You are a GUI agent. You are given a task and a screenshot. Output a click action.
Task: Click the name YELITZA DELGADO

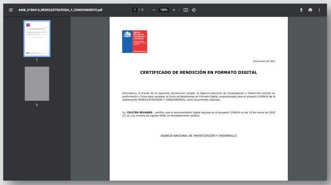pos(139,112)
